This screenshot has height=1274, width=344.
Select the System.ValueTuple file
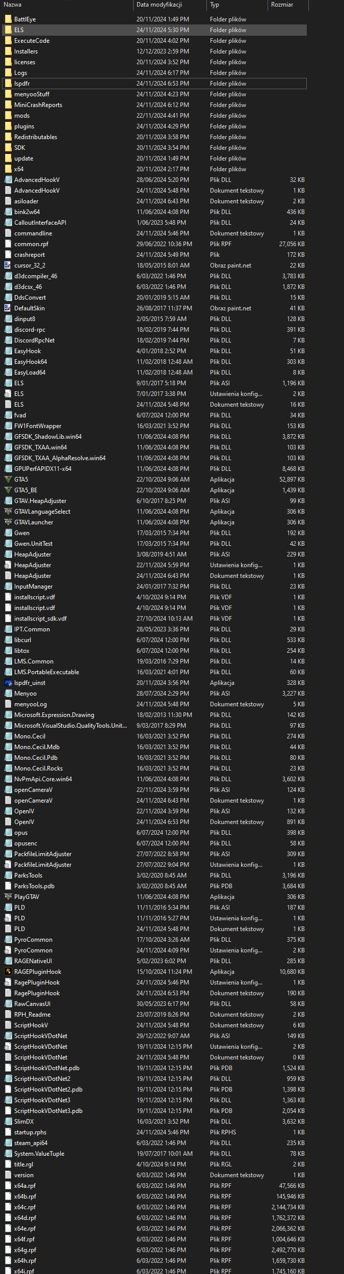pos(154,1154)
